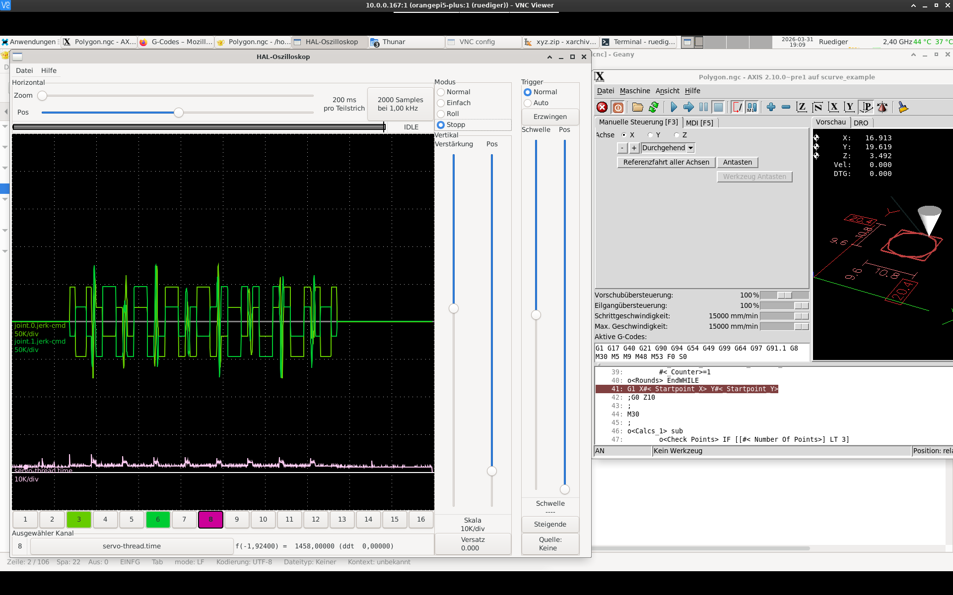Open the 2000 Samples rate selector
Screen dimensions: 953x595
coord(400,104)
